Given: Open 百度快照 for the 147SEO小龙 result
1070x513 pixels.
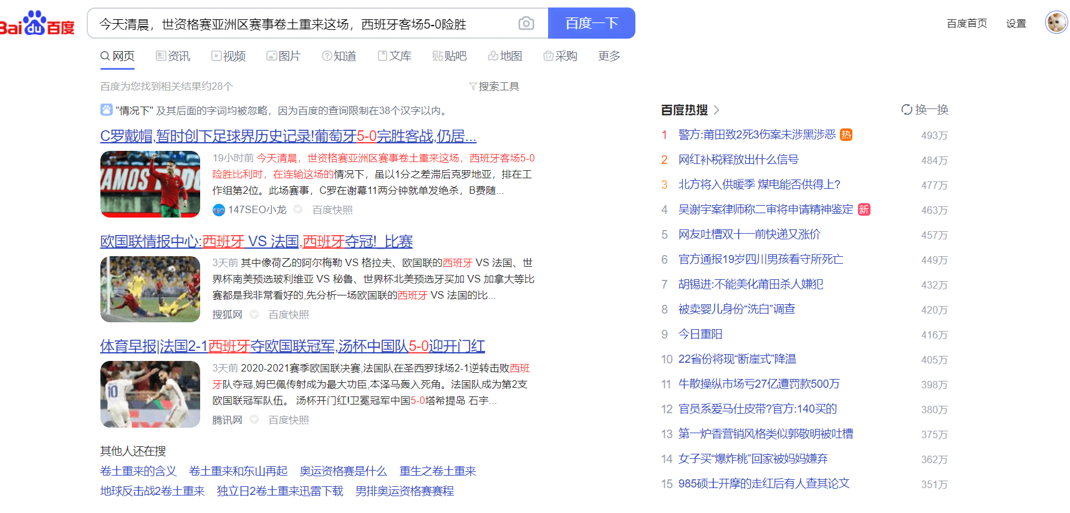Looking at the screenshot, I should 332,210.
